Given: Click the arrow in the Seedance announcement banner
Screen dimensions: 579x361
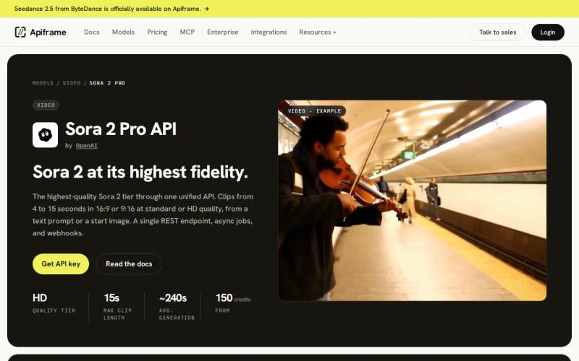Looking at the screenshot, I should tap(206, 9).
